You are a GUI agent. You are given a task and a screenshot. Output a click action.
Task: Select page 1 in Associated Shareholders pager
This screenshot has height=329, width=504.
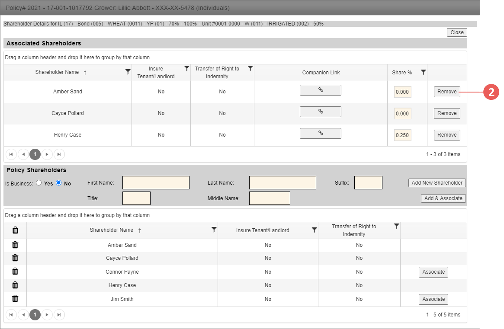coord(35,154)
